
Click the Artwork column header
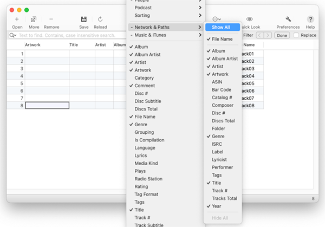(47, 45)
